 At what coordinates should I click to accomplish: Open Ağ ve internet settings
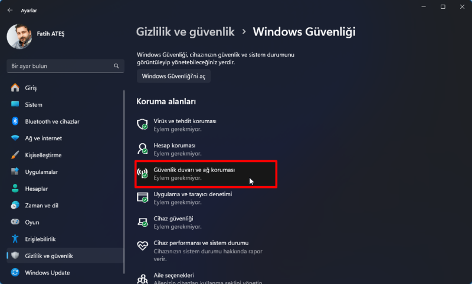coord(44,138)
